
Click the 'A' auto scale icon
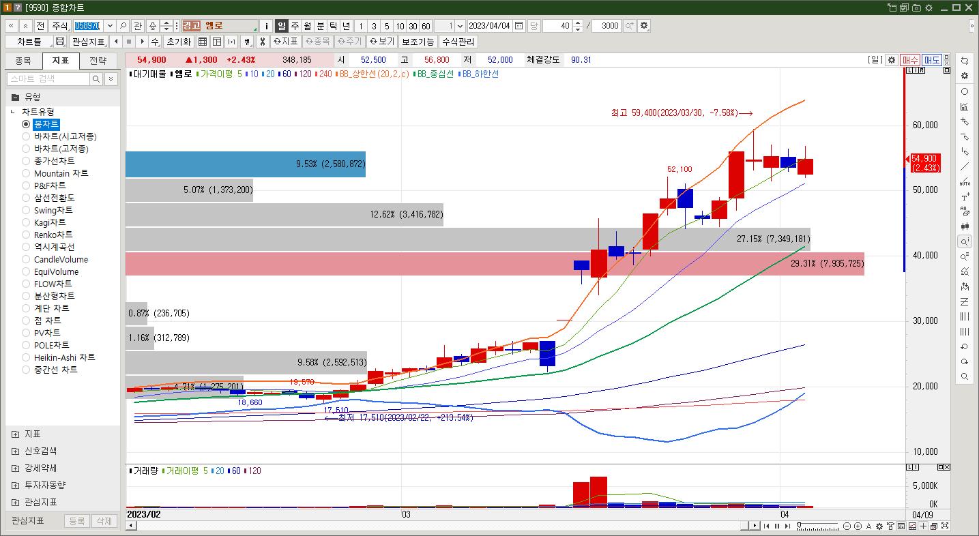click(x=868, y=526)
